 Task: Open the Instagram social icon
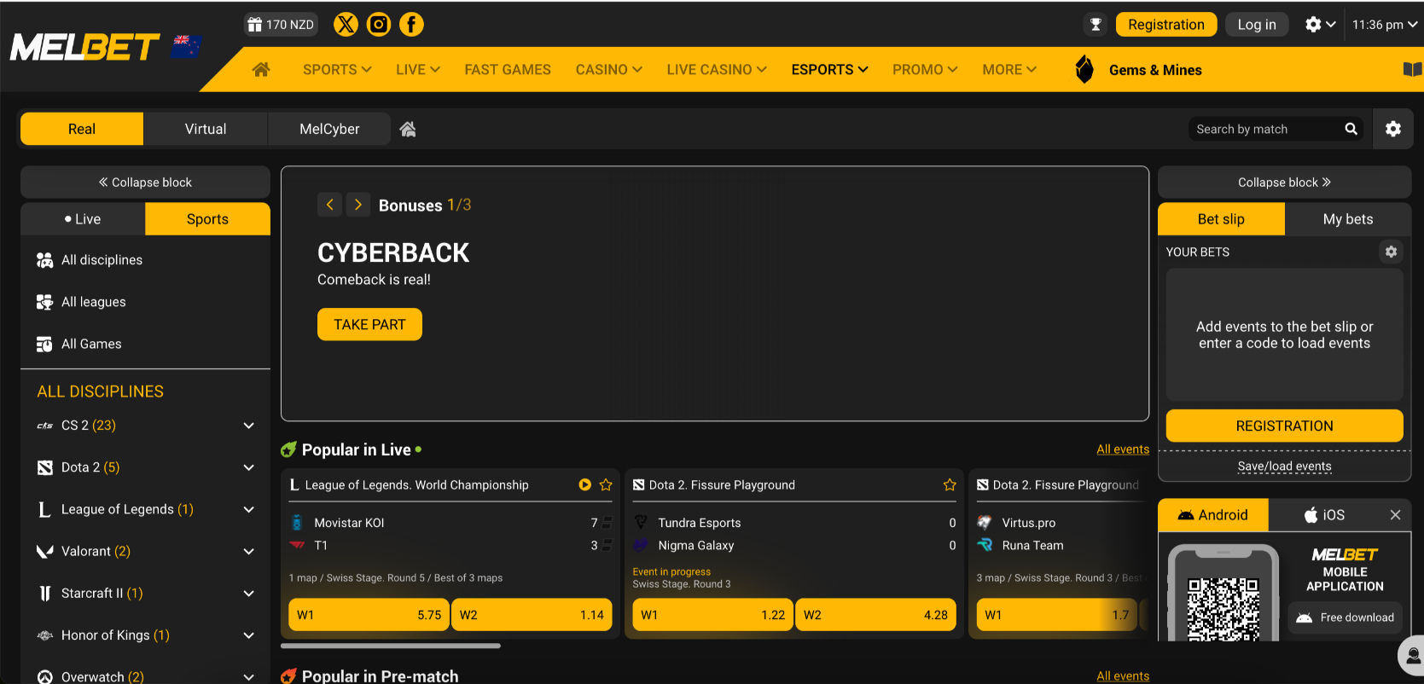click(379, 25)
